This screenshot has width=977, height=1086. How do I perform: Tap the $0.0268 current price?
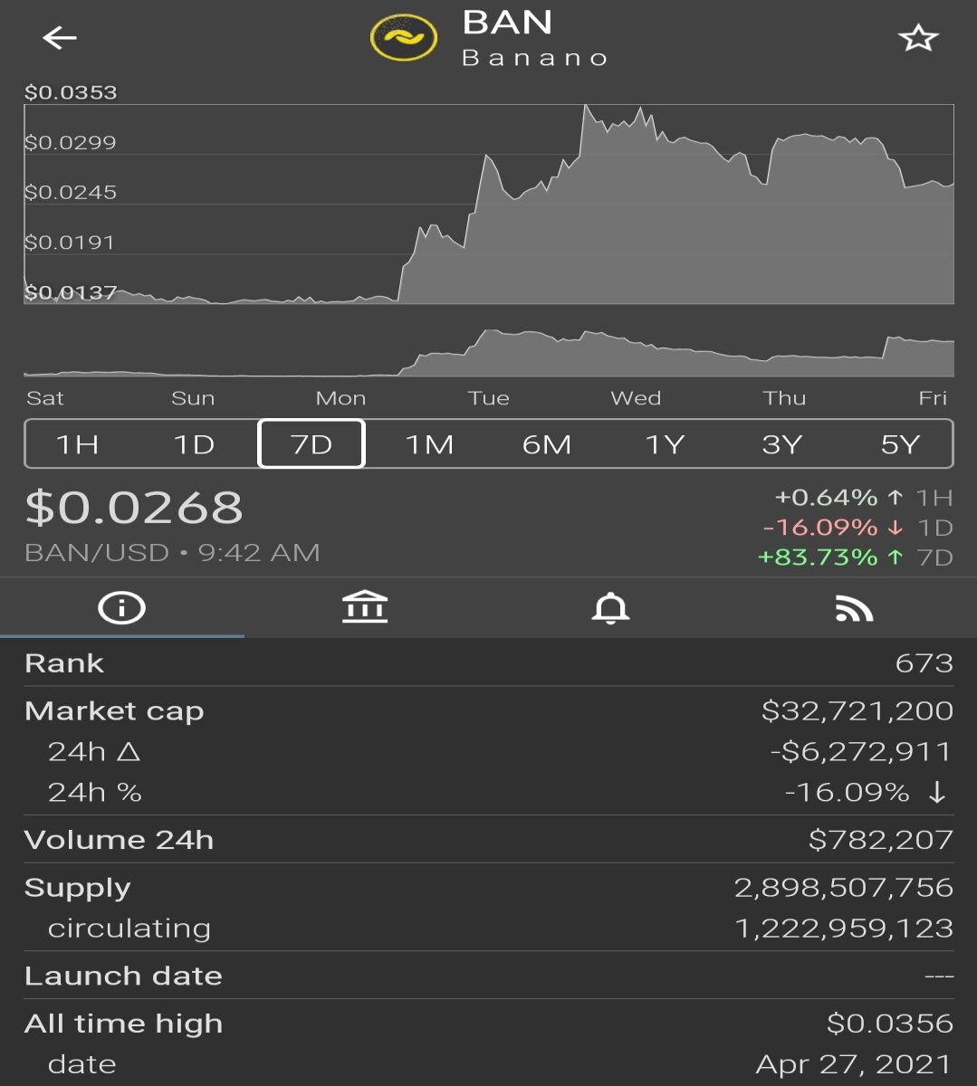[134, 507]
